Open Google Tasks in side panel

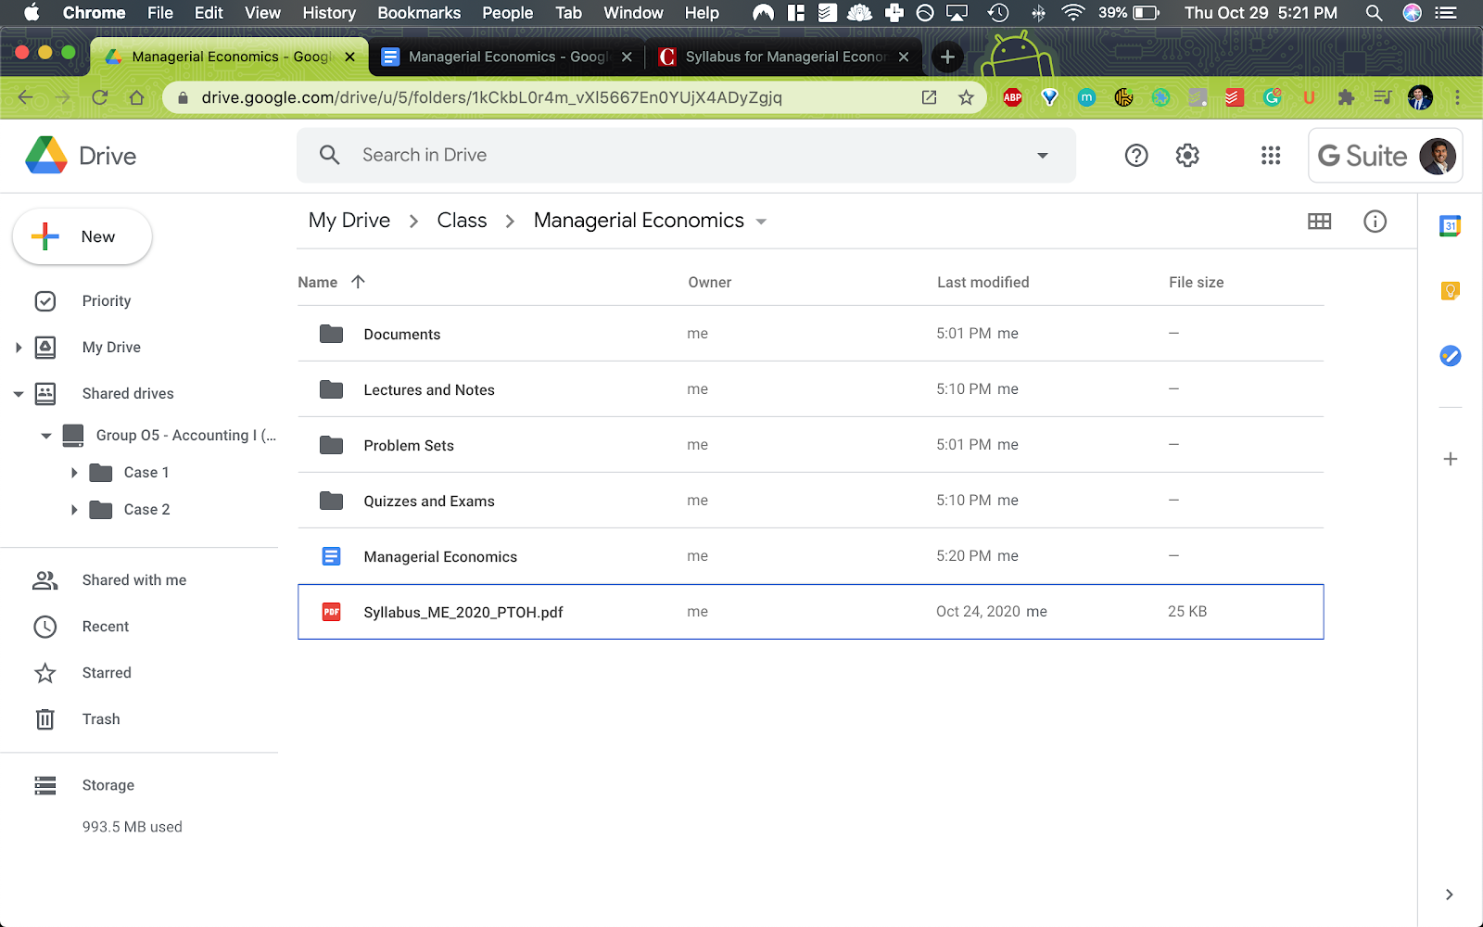click(1450, 356)
